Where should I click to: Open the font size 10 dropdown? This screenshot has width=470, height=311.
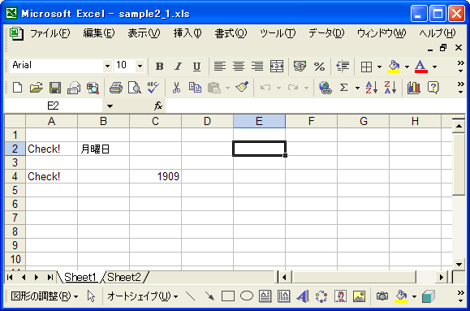pos(140,66)
